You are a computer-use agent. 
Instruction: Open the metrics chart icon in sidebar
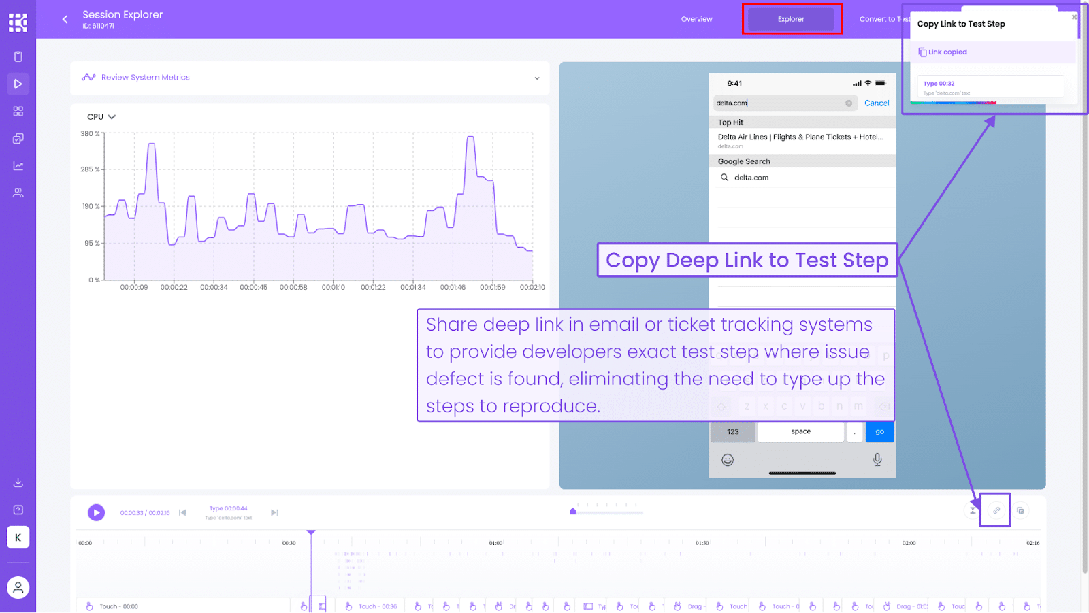point(18,165)
